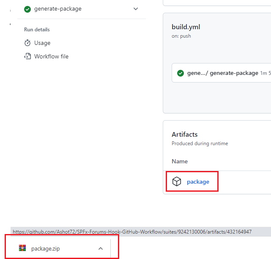Open the generate-package job card in graph
The width and height of the screenshot is (271, 259).
pyautogui.click(x=222, y=73)
